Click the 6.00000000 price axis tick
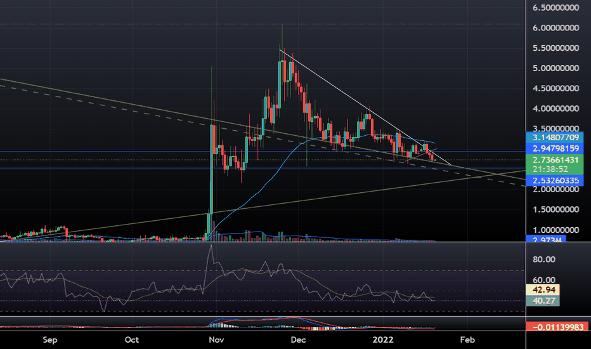This screenshot has height=349, width=591. pyautogui.click(x=555, y=27)
